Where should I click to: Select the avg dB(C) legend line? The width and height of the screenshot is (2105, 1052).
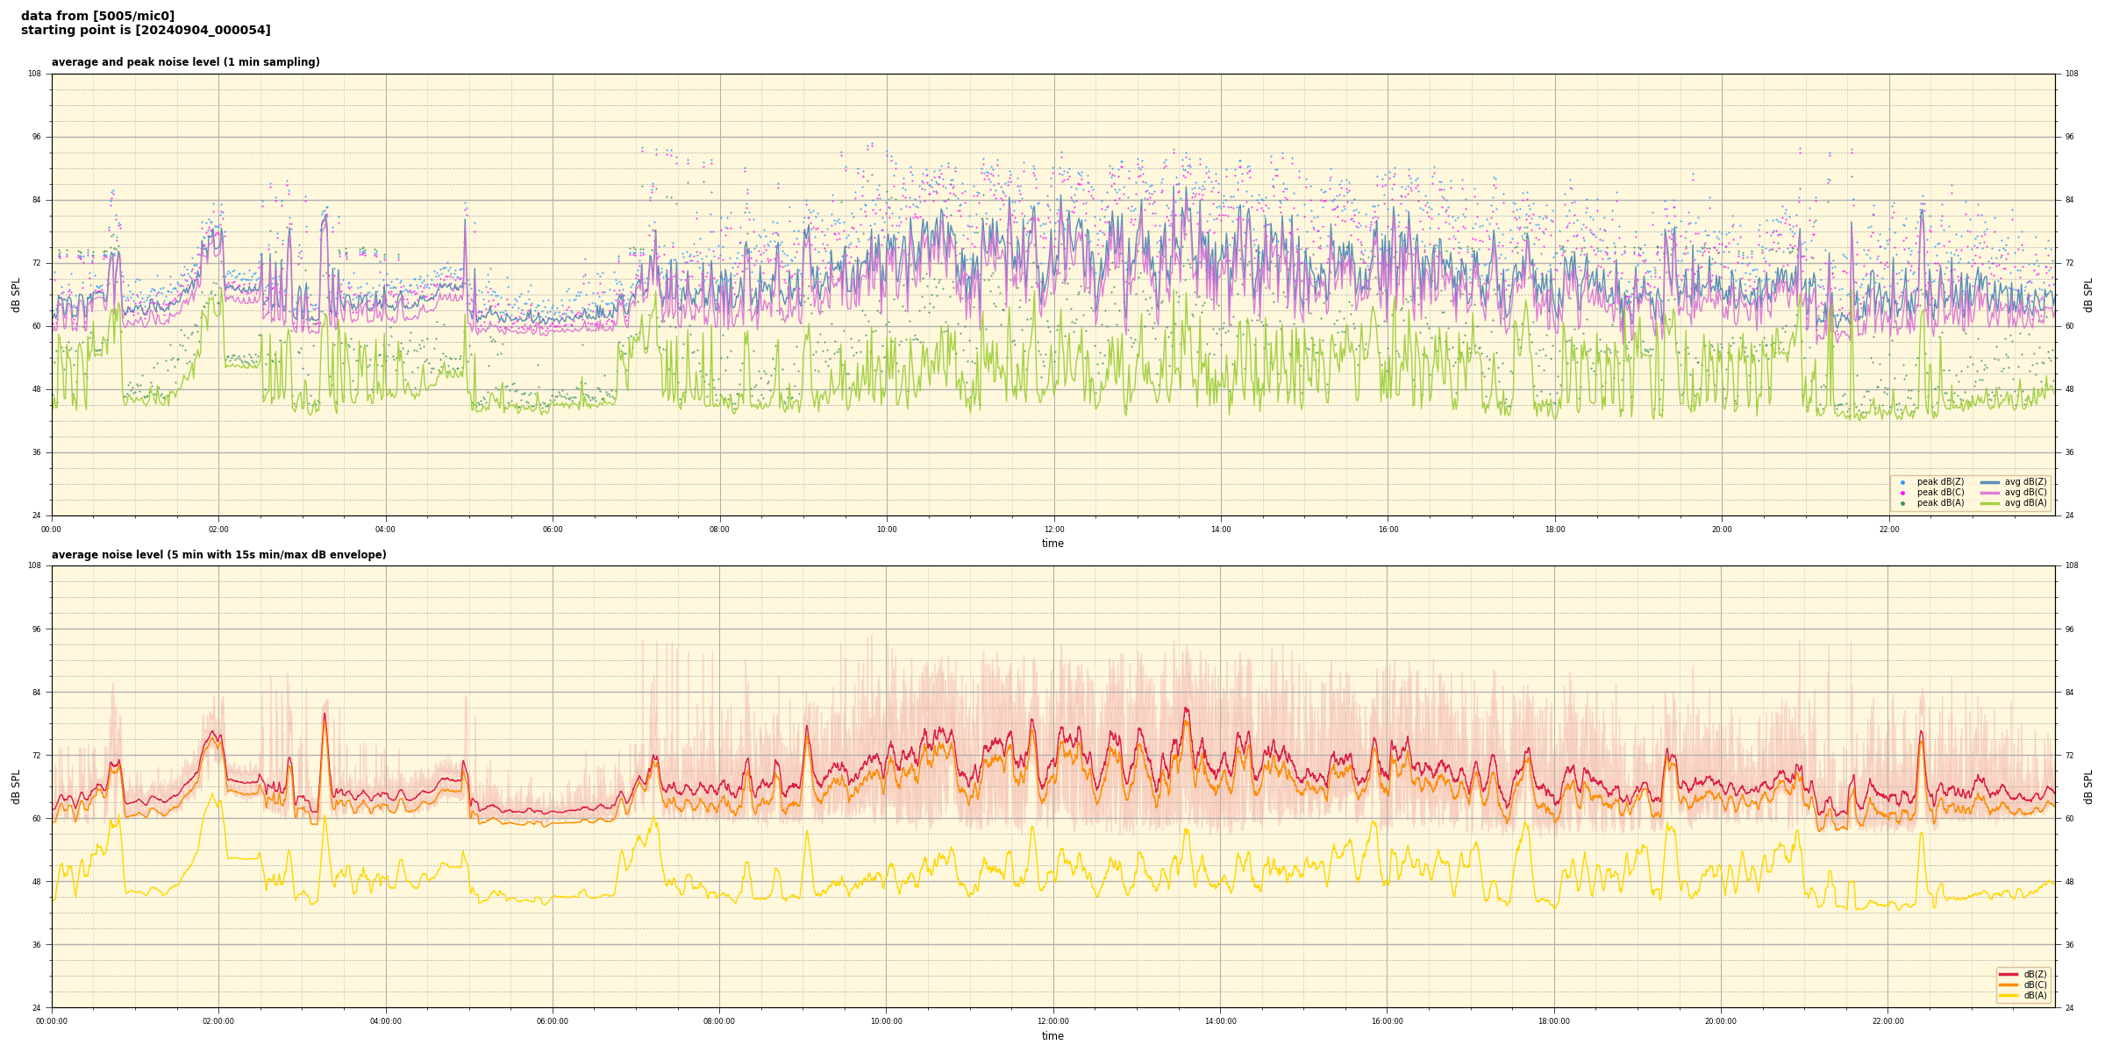pyautogui.click(x=1990, y=493)
